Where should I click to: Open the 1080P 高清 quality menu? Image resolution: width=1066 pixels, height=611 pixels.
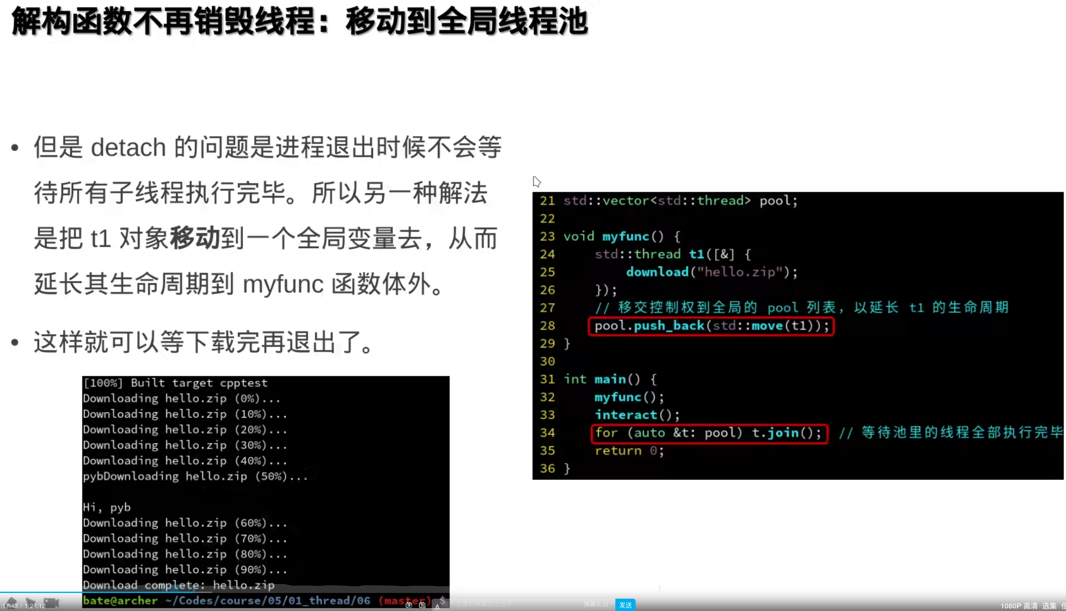coord(1019,606)
